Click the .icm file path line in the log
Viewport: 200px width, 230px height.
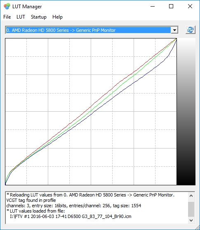pos(71,216)
